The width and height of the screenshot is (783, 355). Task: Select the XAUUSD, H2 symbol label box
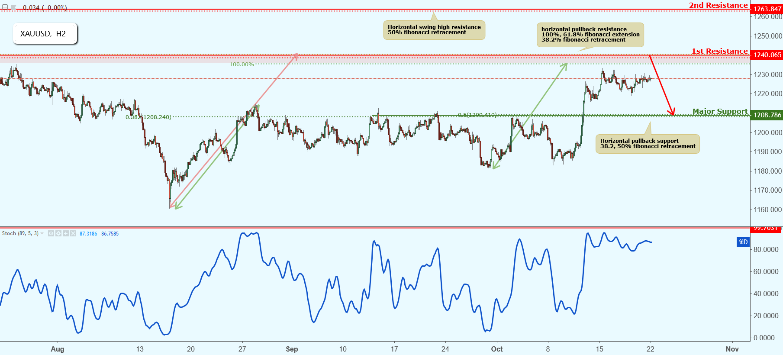click(45, 34)
